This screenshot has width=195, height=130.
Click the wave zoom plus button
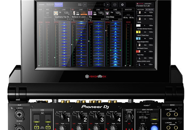tap(108, 5)
